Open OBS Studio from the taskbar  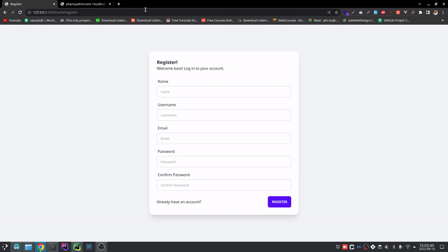101,247
